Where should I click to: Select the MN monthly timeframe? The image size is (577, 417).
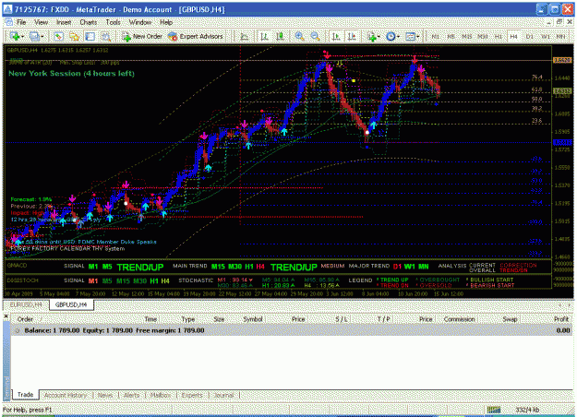tap(560, 36)
